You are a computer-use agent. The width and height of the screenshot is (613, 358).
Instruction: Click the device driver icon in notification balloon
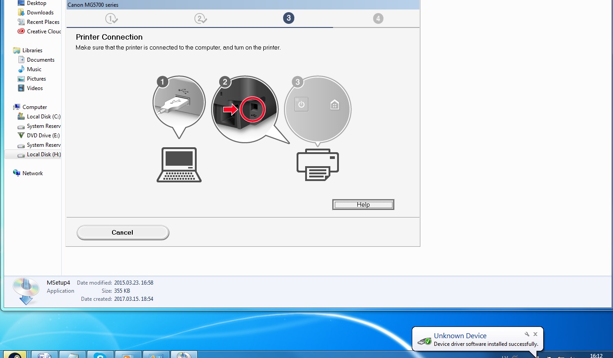click(424, 341)
